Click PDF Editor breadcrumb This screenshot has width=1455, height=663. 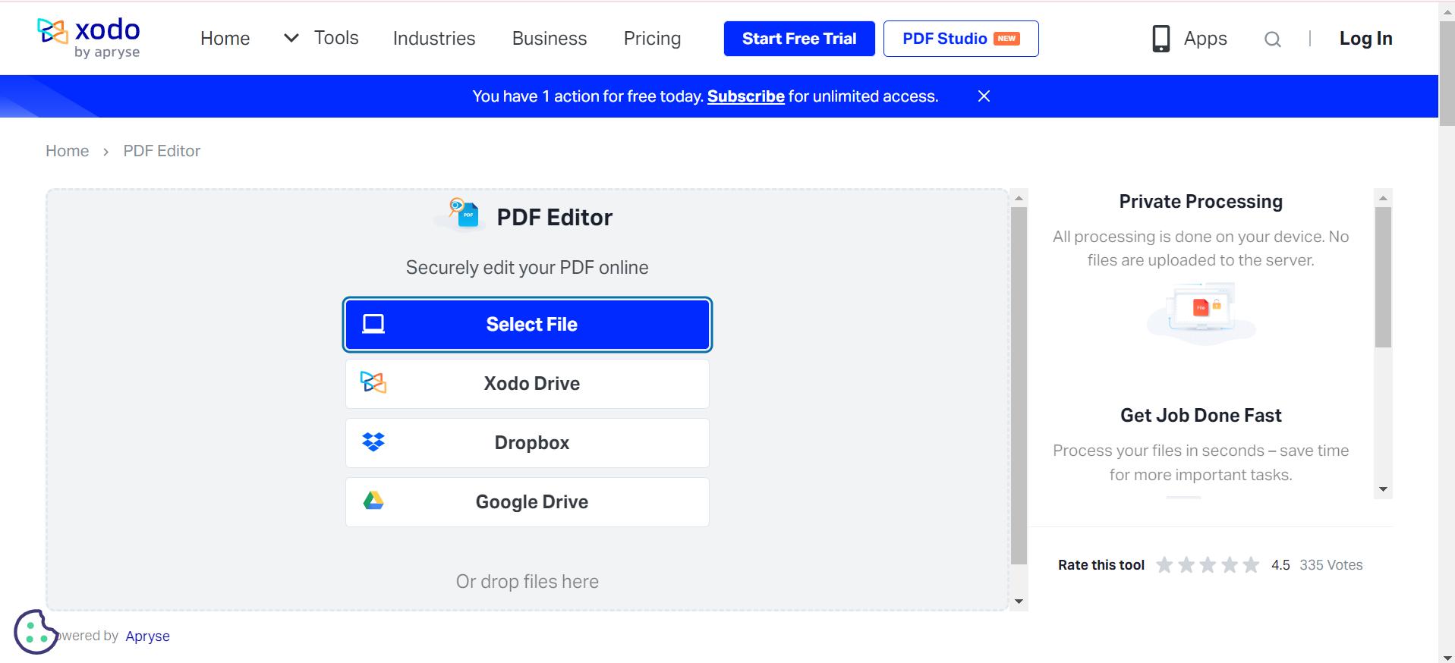[162, 151]
